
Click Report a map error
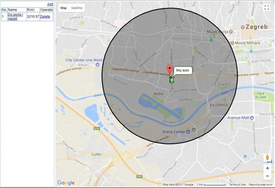click(x=260, y=184)
